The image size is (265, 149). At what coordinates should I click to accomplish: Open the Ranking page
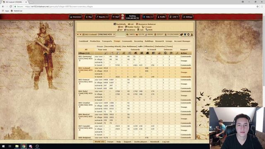132,17
